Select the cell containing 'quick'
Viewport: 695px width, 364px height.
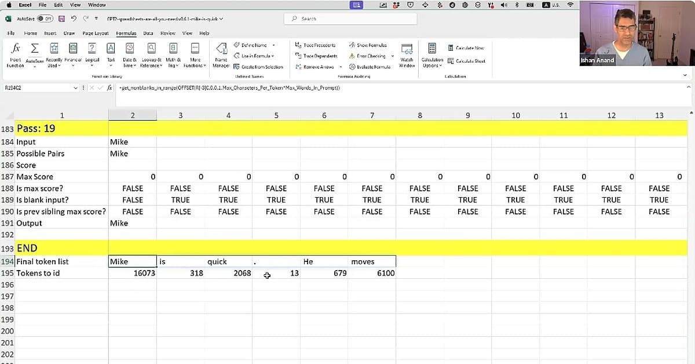[228, 261]
